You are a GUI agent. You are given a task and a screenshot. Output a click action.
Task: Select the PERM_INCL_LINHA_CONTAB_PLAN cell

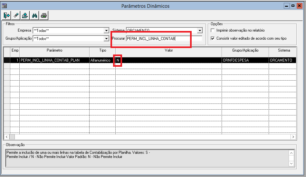pos(54,60)
